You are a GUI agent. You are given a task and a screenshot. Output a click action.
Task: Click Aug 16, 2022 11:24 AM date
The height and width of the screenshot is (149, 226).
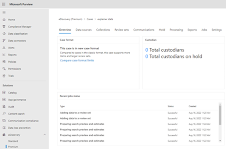click(200, 124)
